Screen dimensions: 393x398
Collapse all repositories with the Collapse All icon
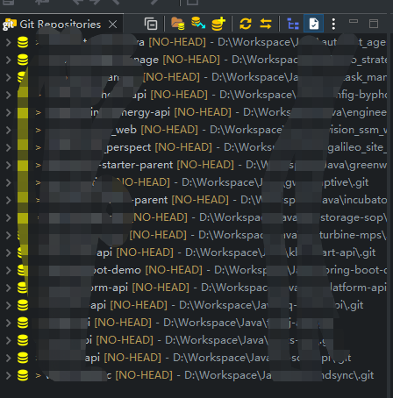[151, 24]
